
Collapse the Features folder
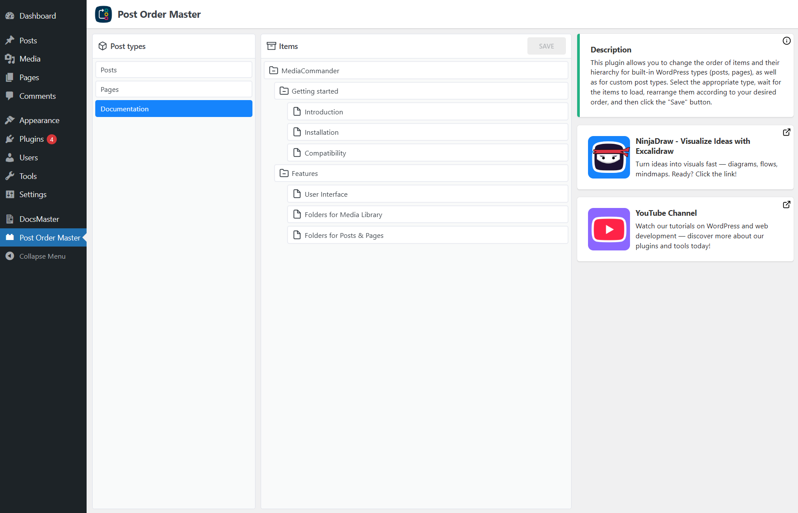pos(284,173)
